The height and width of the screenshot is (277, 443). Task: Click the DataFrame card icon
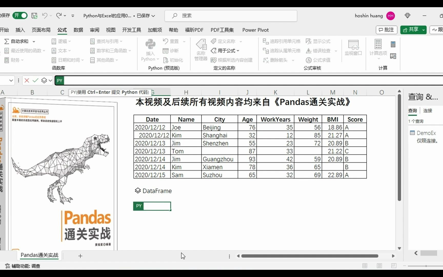click(x=138, y=191)
